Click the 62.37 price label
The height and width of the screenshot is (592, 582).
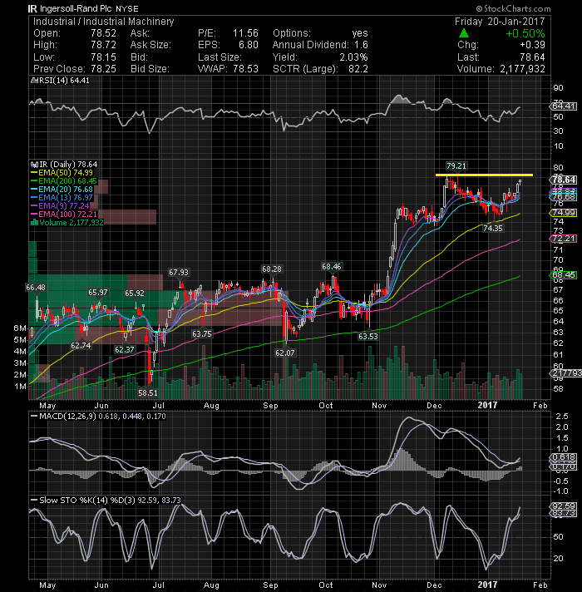125,350
